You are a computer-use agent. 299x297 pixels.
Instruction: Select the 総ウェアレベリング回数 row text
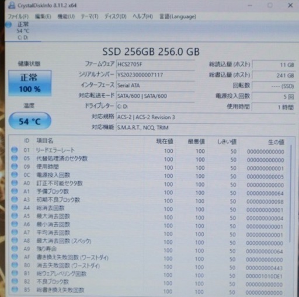point(61,274)
